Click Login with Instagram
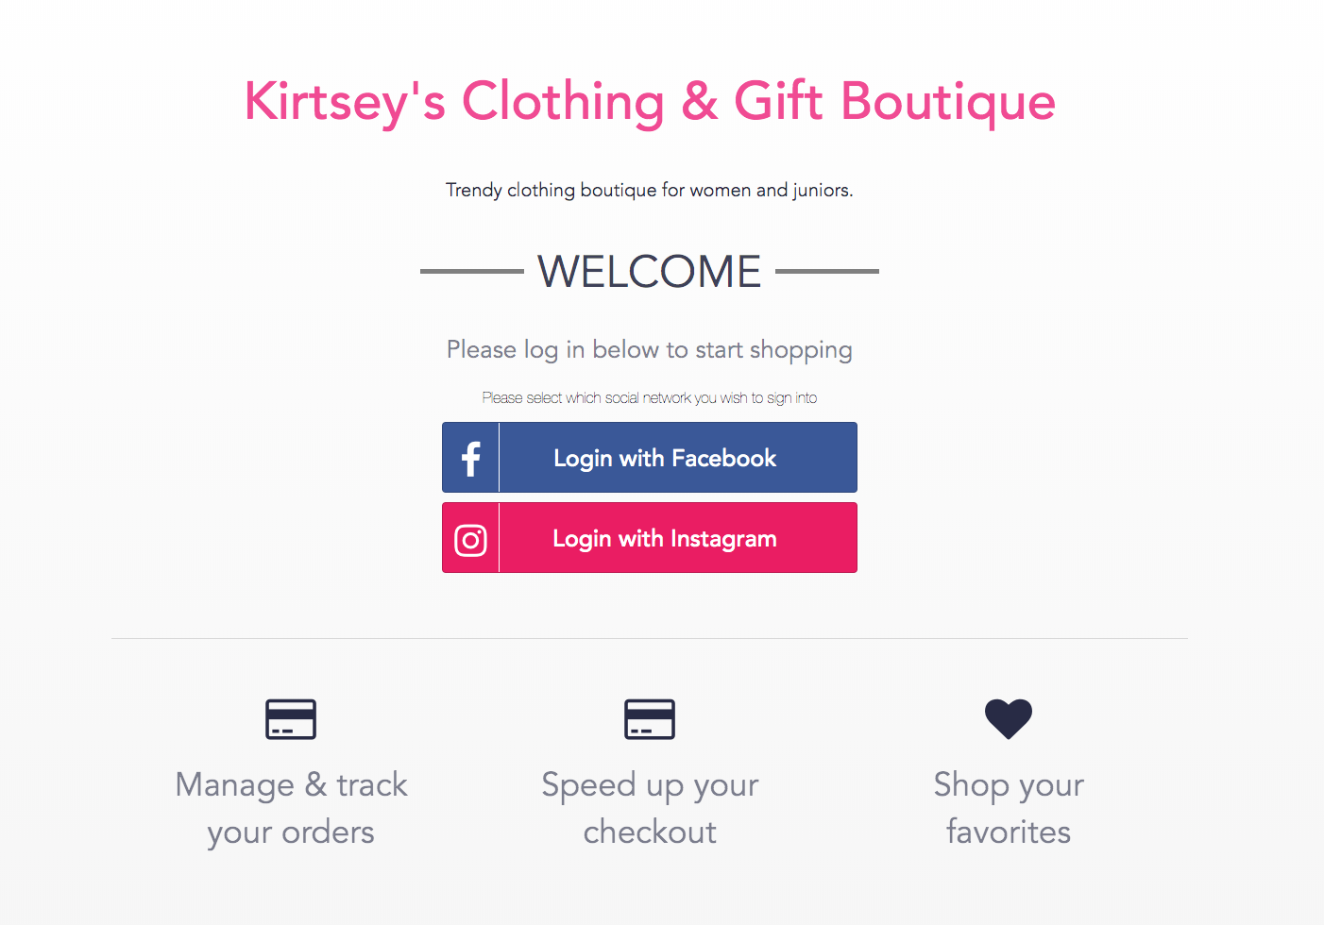This screenshot has height=925, width=1324. point(665,538)
